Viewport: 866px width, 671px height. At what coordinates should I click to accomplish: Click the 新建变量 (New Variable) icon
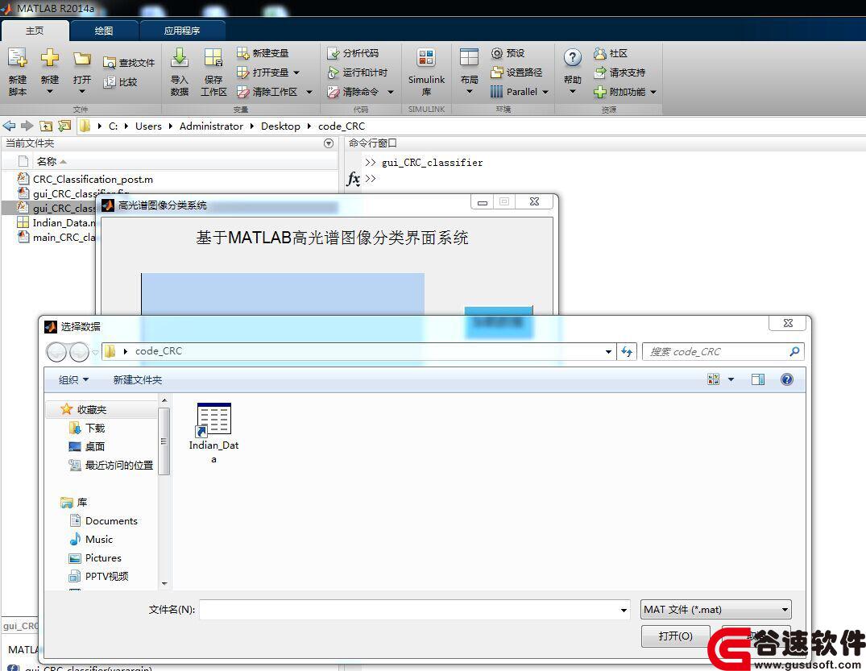point(243,53)
